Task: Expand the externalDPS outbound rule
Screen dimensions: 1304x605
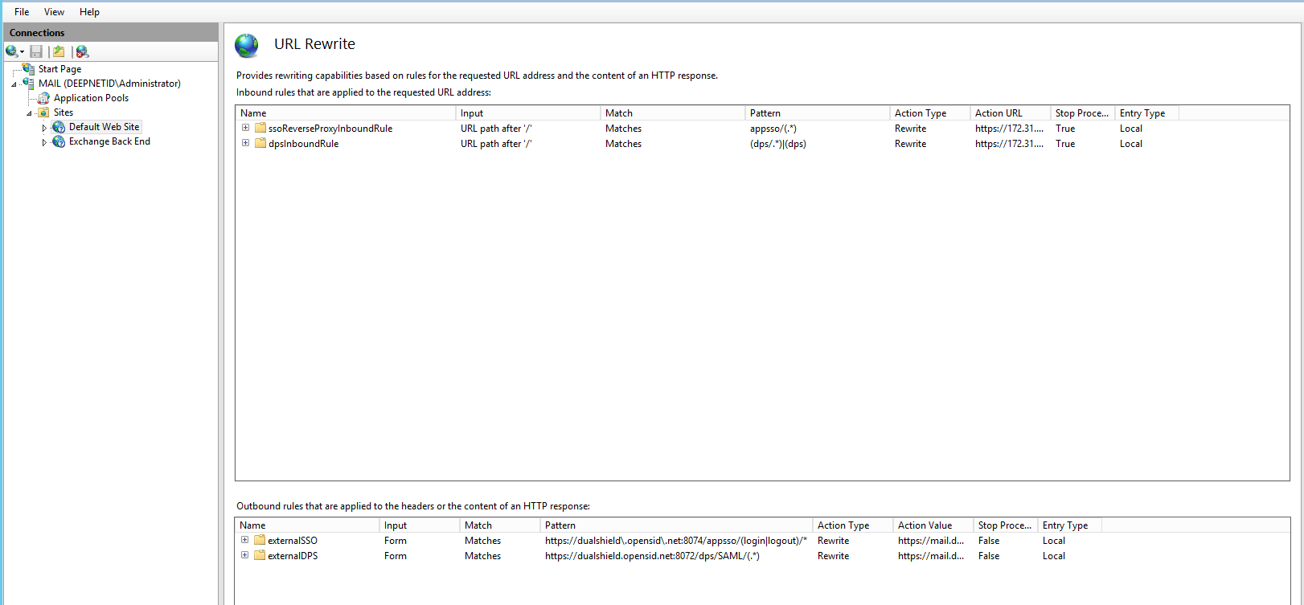Action: 244,555
